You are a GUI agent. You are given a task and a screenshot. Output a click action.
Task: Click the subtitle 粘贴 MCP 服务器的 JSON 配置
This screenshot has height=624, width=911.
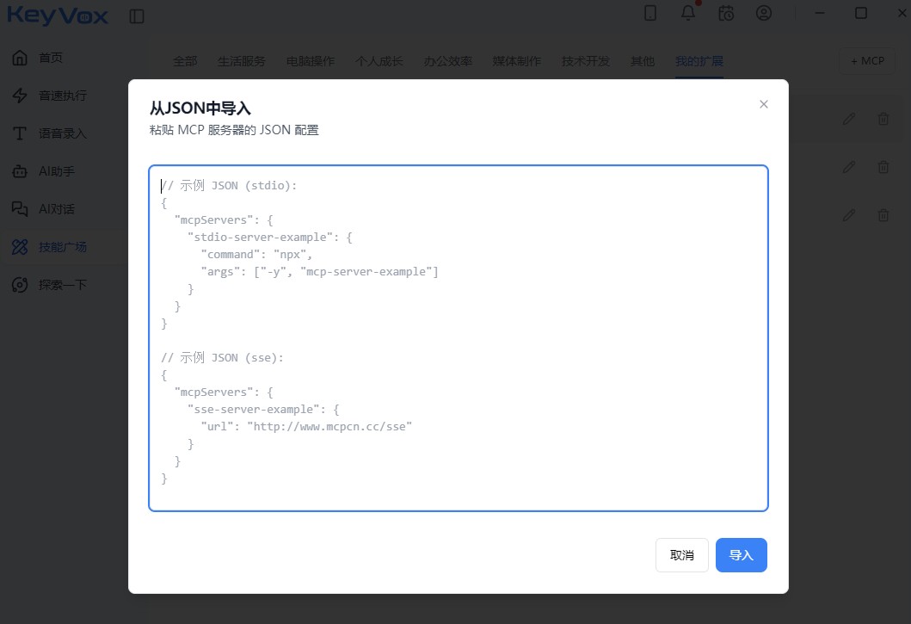click(x=234, y=130)
